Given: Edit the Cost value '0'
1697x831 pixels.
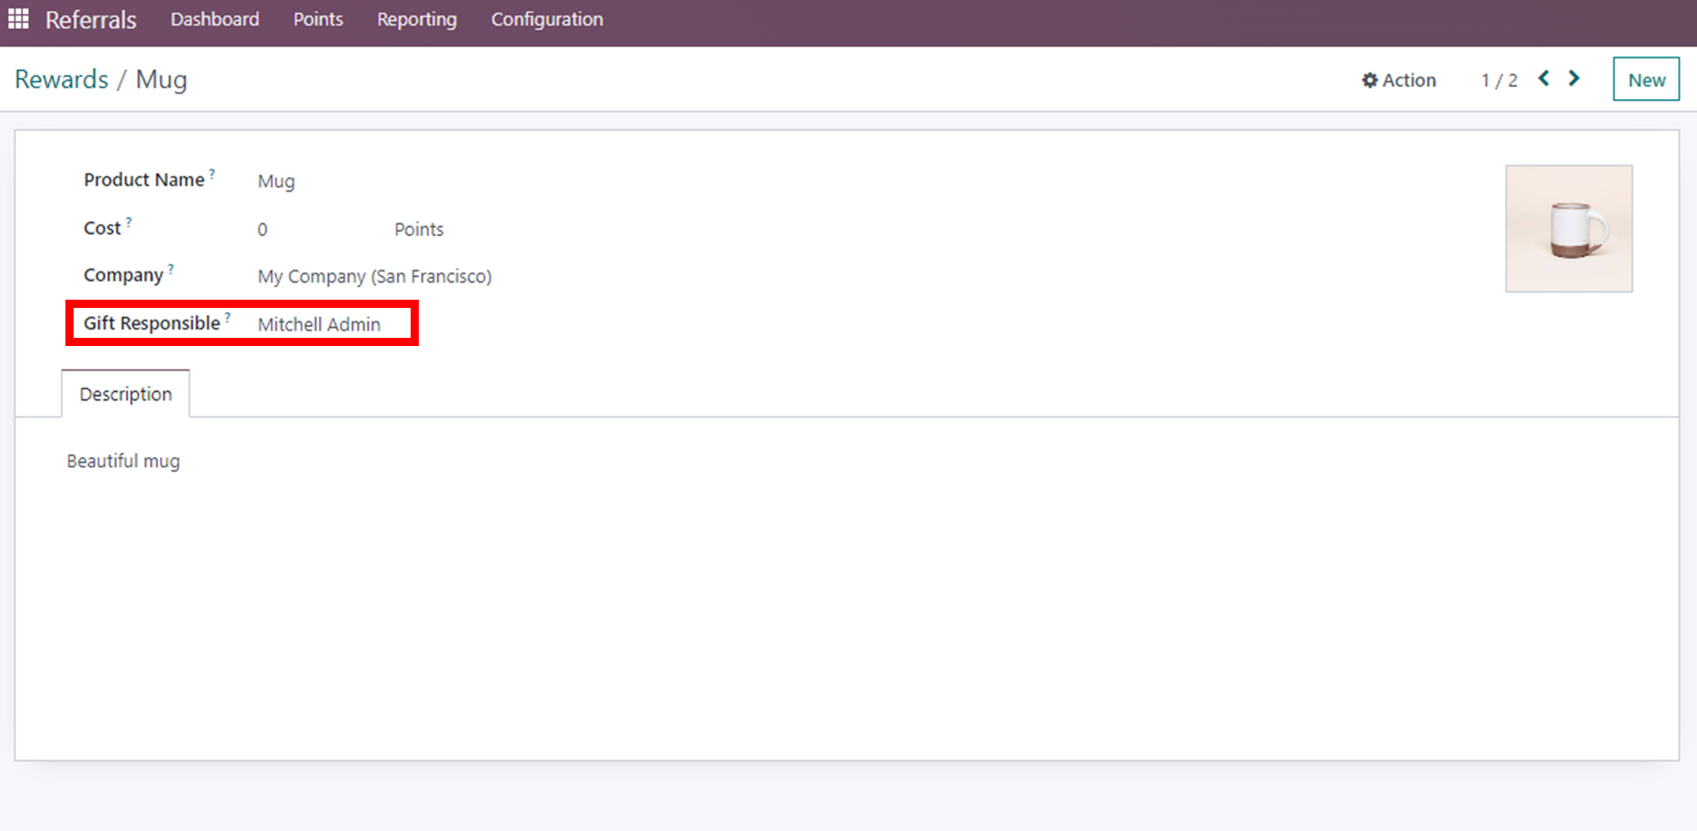Looking at the screenshot, I should point(263,230).
